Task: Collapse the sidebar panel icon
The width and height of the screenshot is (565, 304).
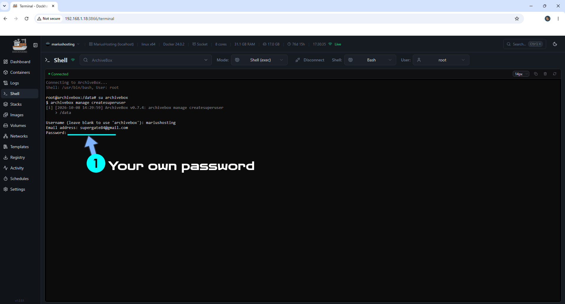Action: [35, 45]
